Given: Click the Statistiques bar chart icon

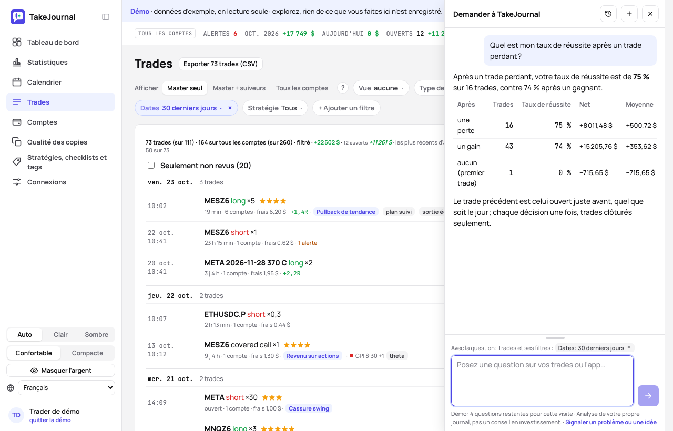Looking at the screenshot, I should [x=17, y=62].
